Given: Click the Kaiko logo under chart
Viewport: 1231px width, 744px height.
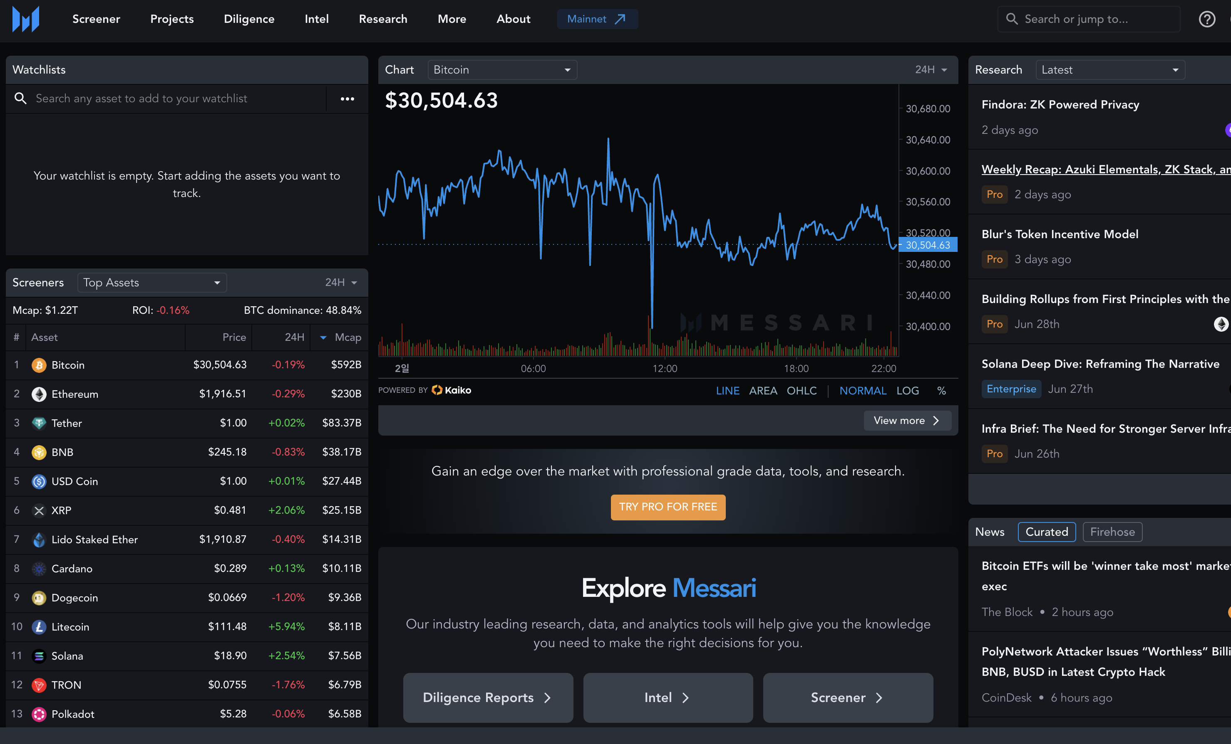Looking at the screenshot, I should coord(451,390).
